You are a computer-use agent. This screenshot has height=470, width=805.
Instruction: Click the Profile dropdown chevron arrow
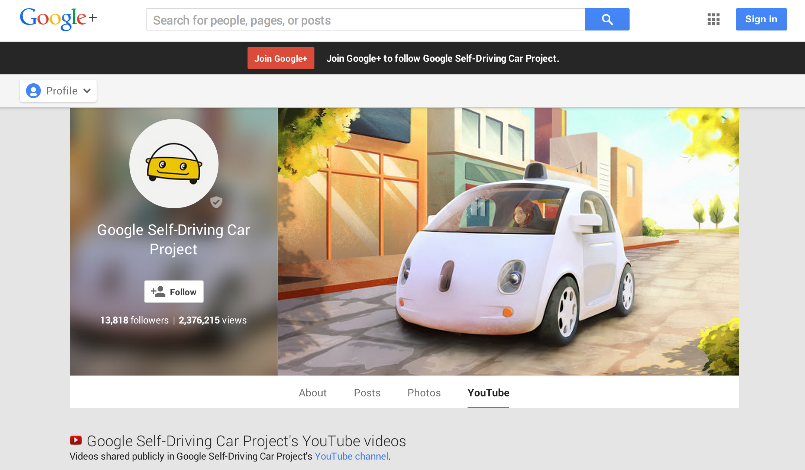87,91
